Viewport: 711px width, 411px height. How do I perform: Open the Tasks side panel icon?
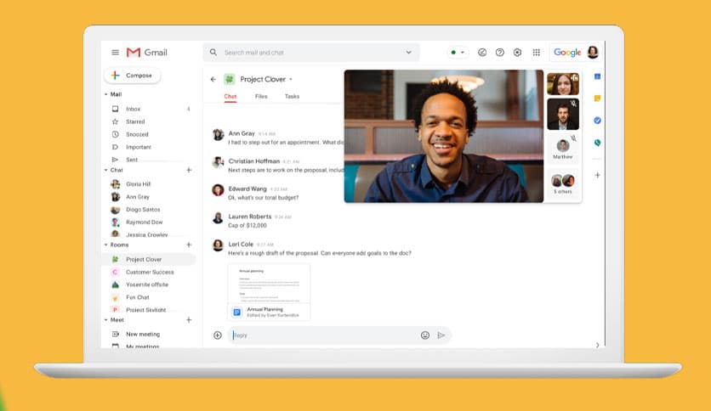tap(597, 121)
